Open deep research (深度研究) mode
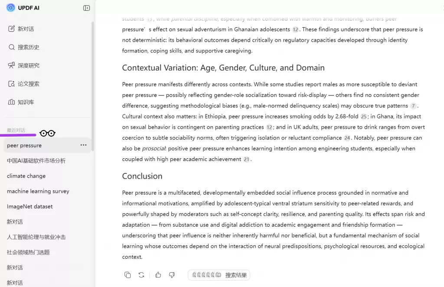Viewport: 444px width, 287px height. pyautogui.click(x=28, y=65)
